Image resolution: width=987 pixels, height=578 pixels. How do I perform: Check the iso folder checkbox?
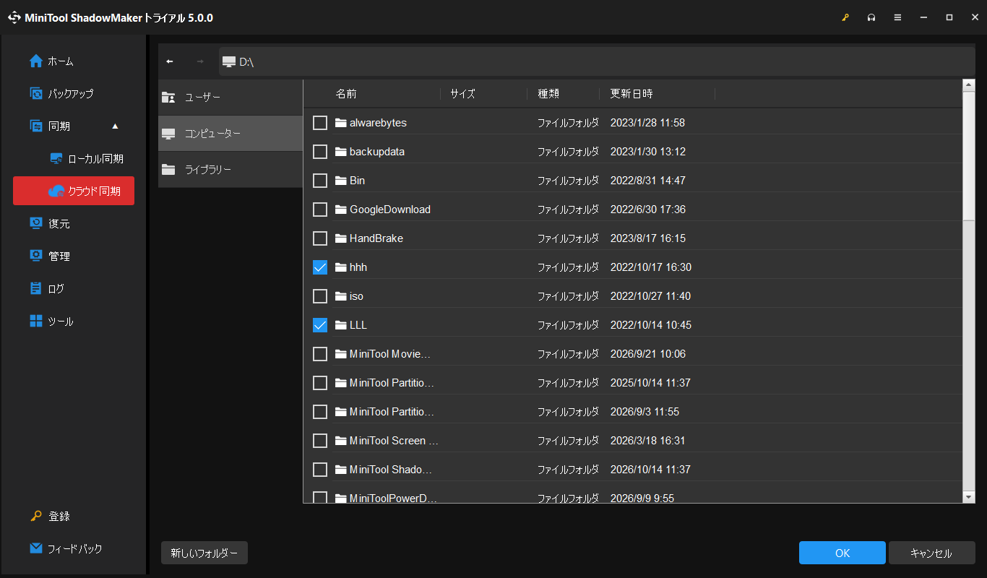click(320, 296)
